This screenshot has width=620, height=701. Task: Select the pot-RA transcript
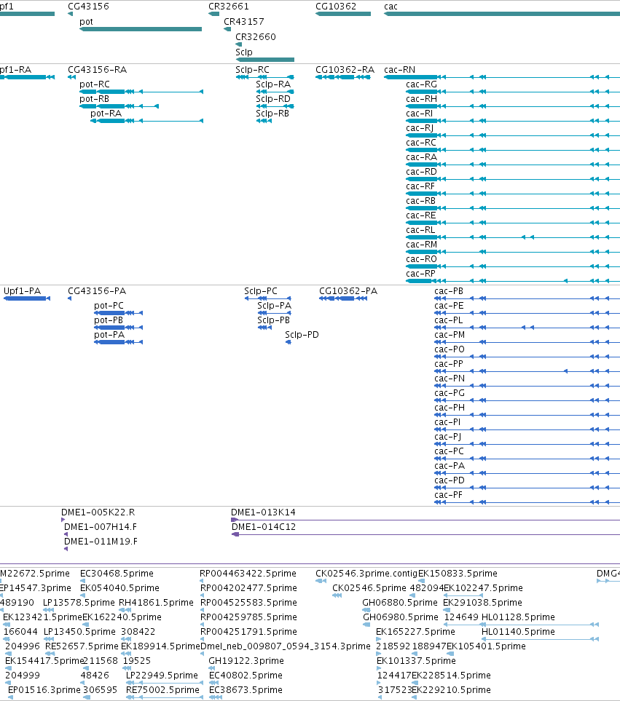click(x=146, y=121)
